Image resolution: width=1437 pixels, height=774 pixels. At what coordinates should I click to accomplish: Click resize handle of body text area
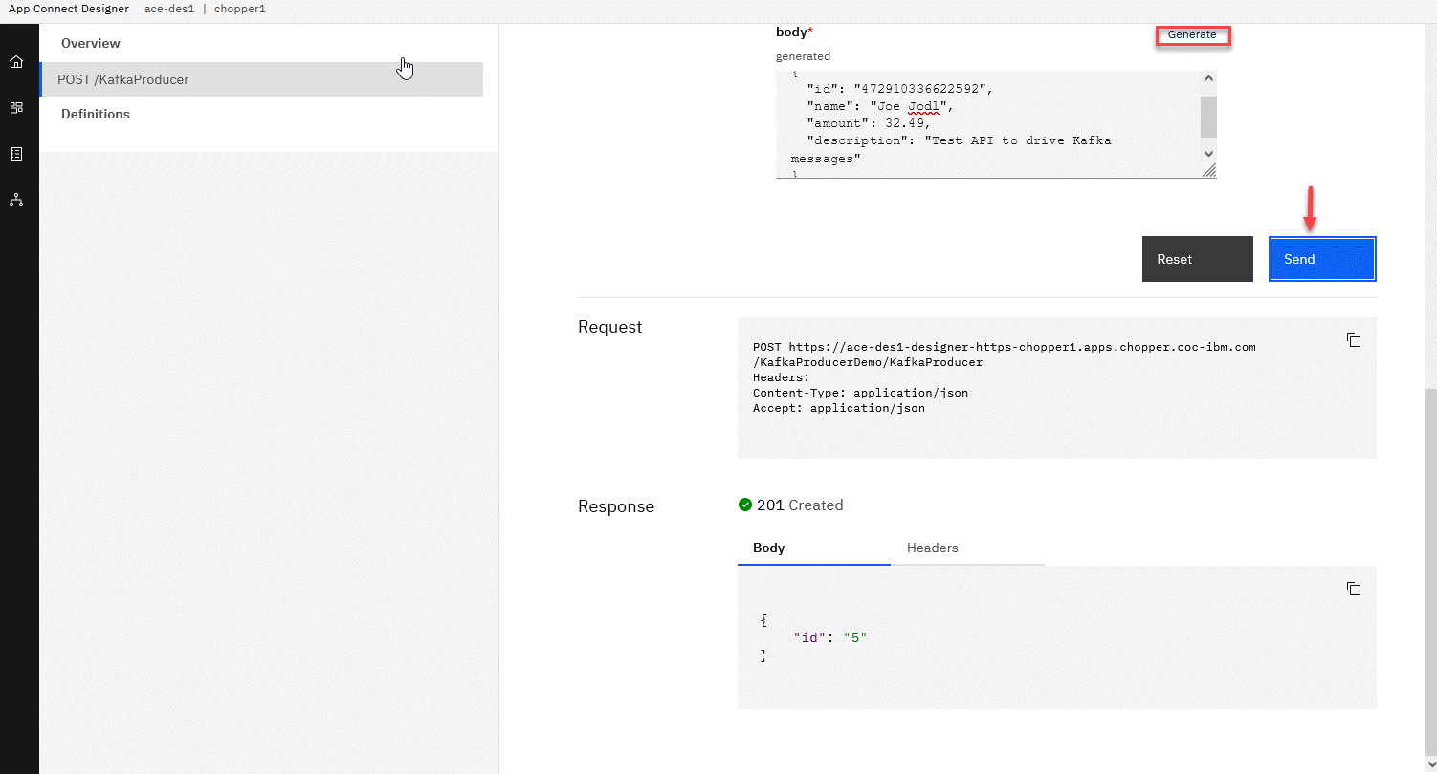[x=1208, y=171]
